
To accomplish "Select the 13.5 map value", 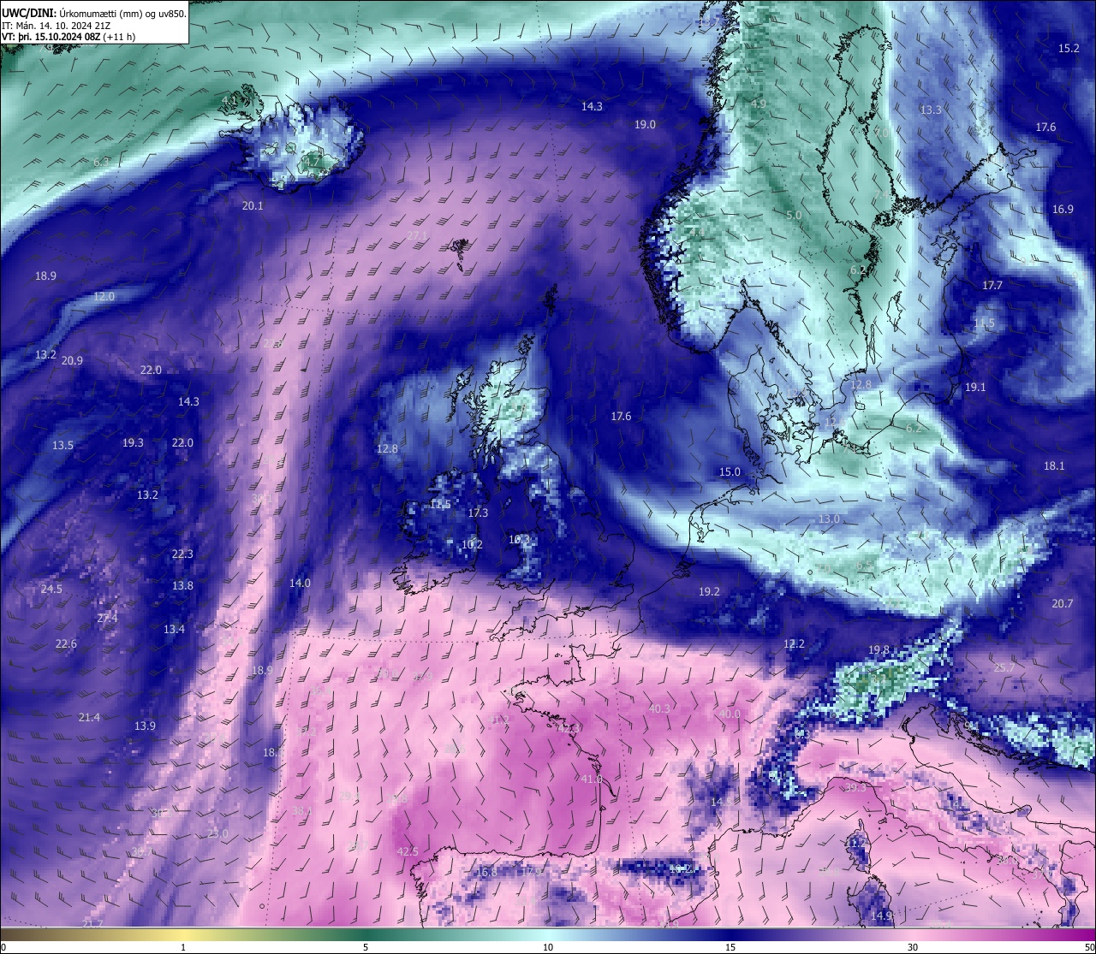I will click(x=63, y=446).
